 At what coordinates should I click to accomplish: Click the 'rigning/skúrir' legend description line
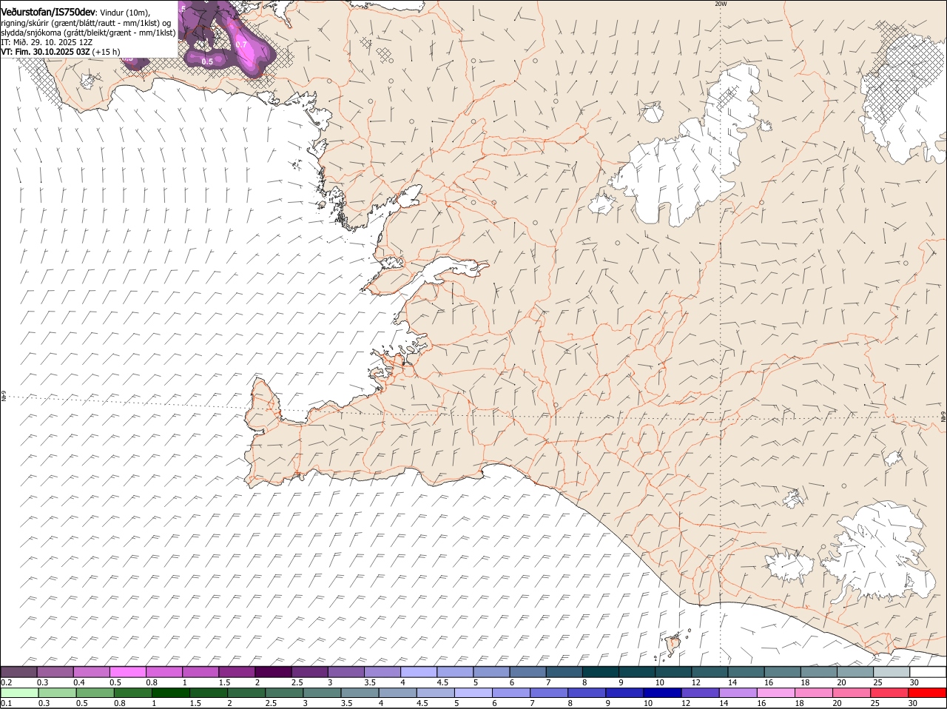point(85,23)
